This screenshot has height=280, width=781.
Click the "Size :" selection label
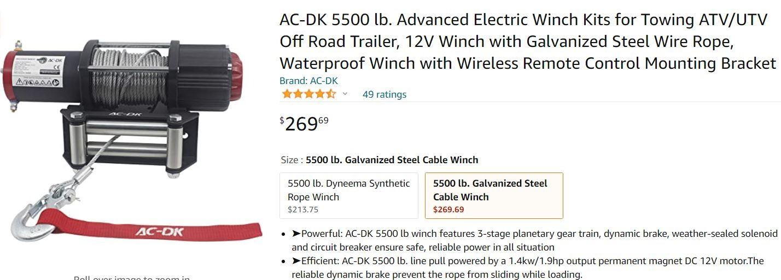292,160
